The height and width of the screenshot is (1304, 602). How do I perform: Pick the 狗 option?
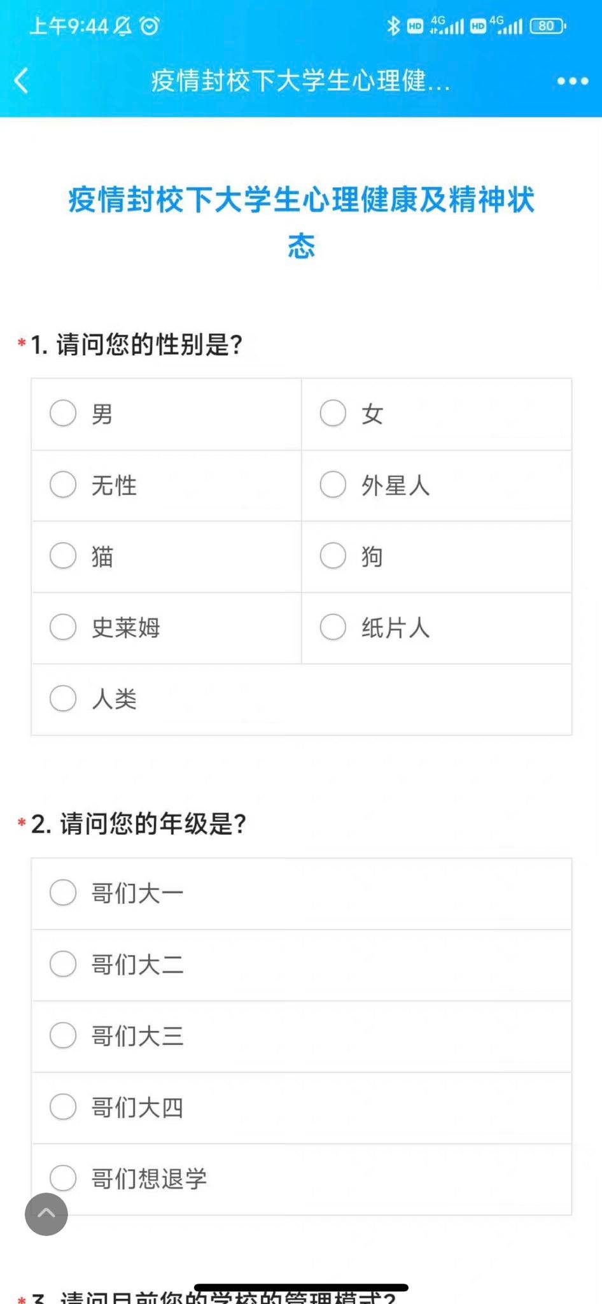333,556
